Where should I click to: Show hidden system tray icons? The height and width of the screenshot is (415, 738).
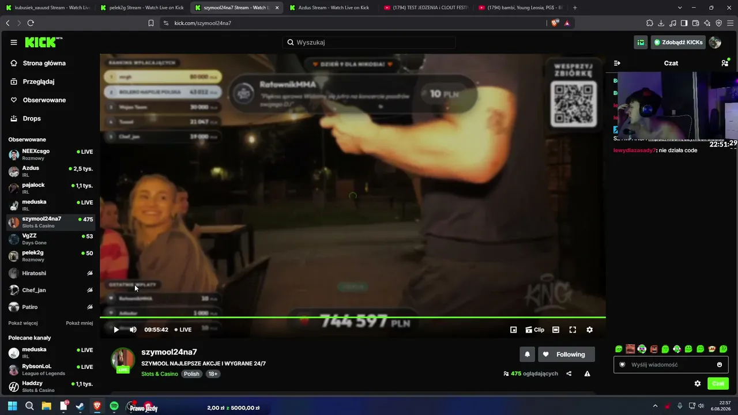655,406
